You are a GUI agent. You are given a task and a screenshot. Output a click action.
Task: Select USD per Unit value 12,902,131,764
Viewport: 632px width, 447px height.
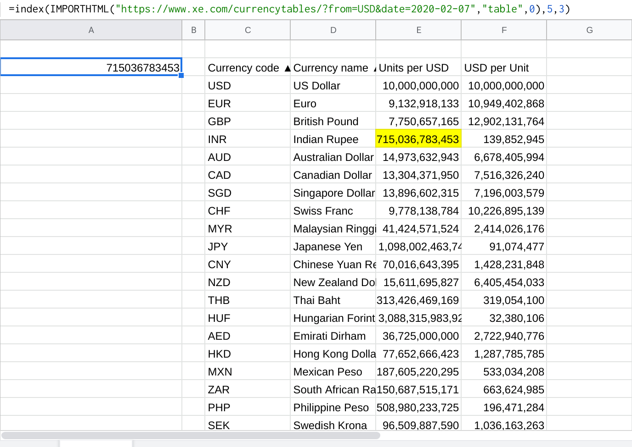tap(504, 121)
